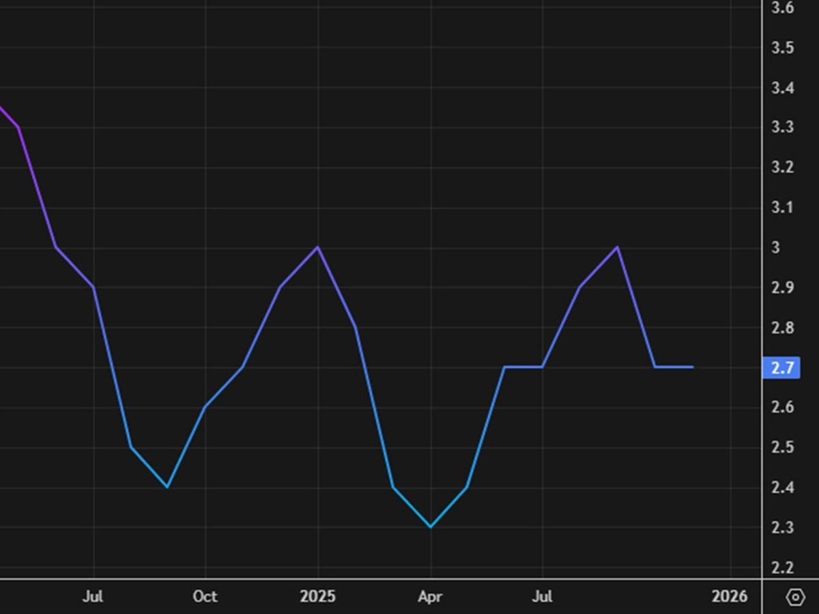
Task: Click the 2.2 value on the price scale
Action: [x=782, y=568]
